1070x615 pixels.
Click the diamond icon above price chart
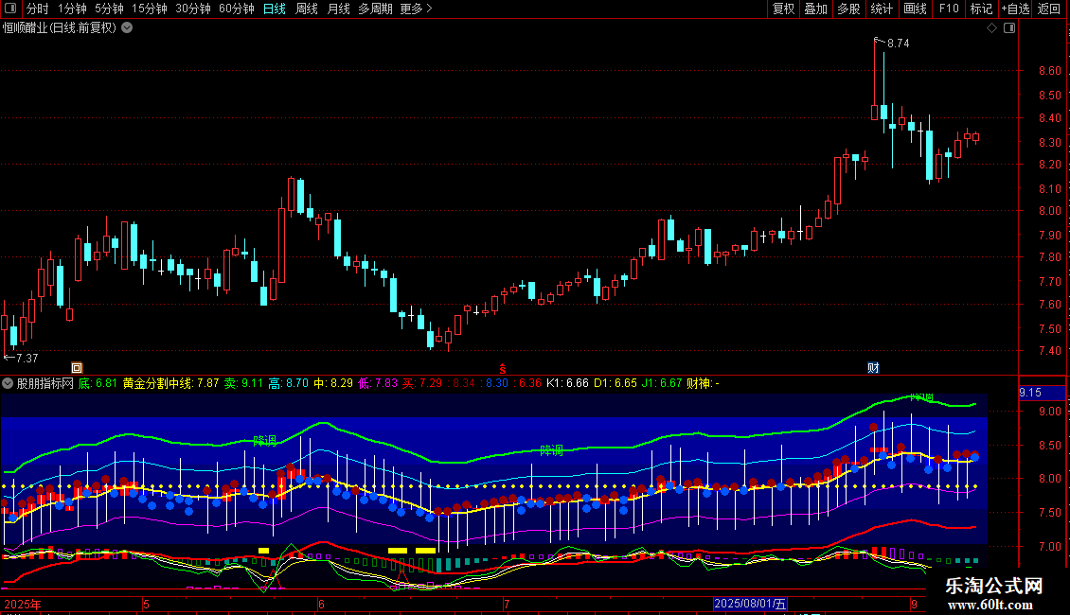tap(992, 28)
